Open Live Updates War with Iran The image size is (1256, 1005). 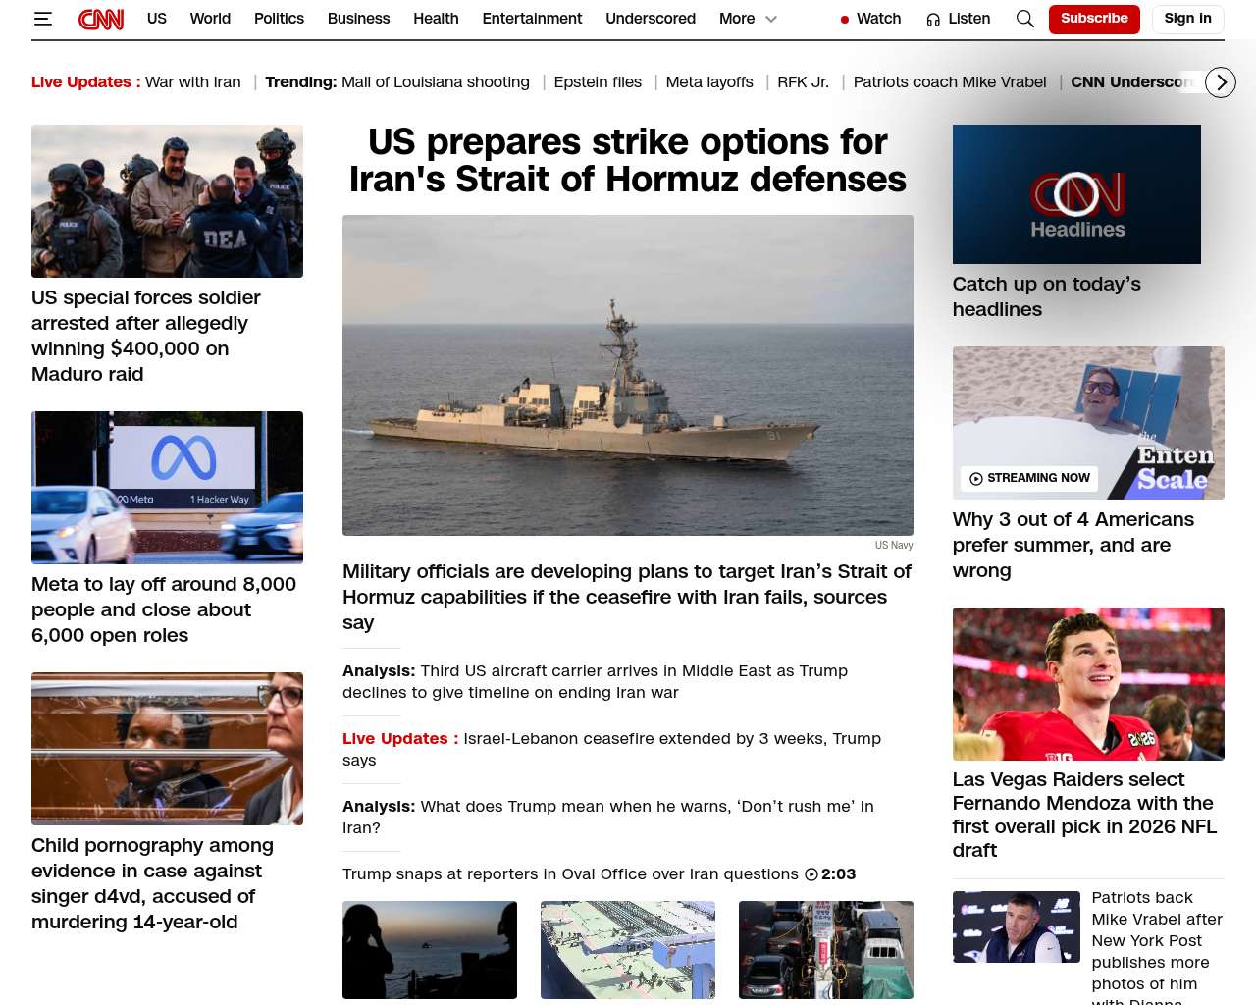click(136, 82)
